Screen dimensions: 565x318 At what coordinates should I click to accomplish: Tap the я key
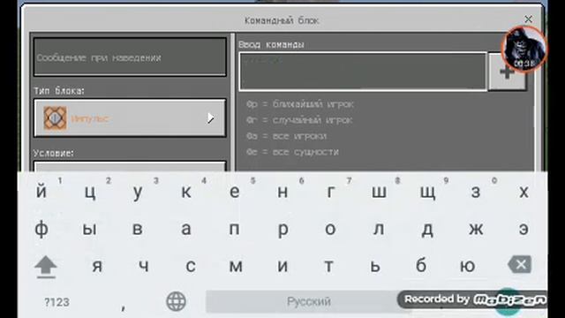click(97, 266)
